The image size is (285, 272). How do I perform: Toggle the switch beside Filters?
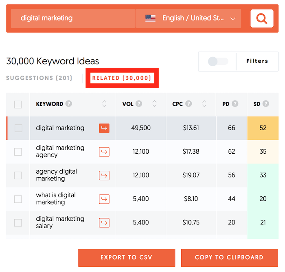(x=218, y=61)
